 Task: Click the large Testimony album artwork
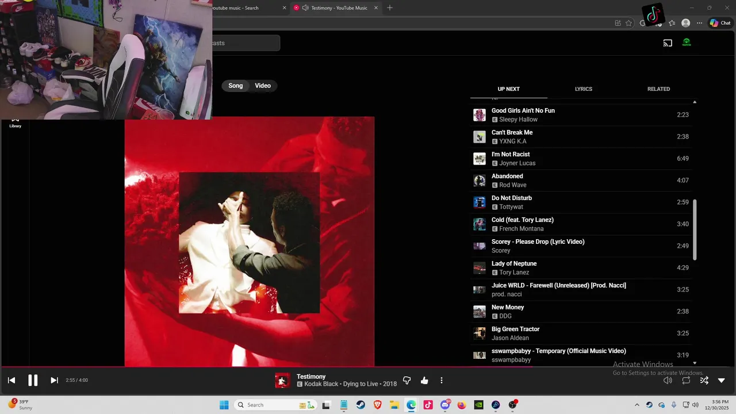pyautogui.click(x=250, y=241)
